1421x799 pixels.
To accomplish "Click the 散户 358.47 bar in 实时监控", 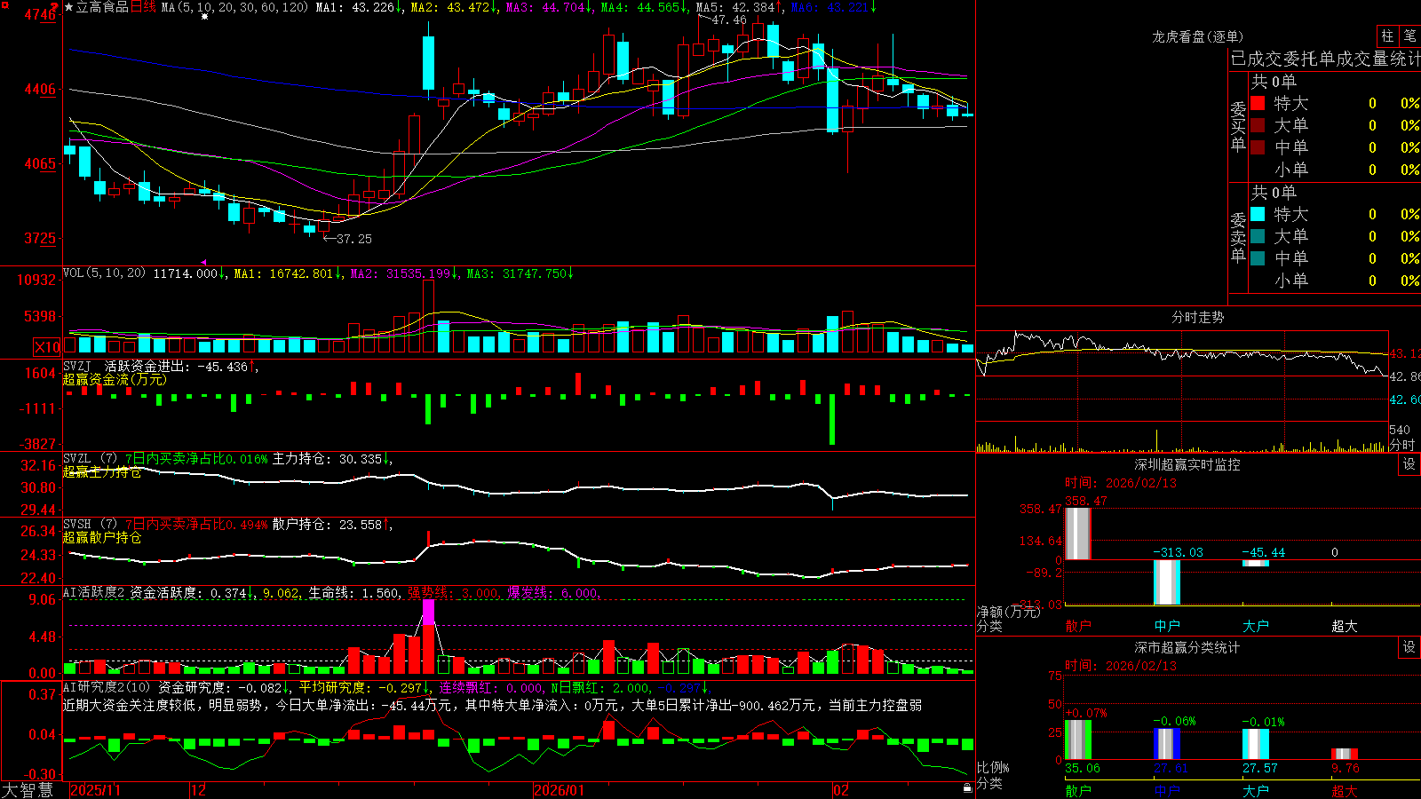I will click(1077, 533).
